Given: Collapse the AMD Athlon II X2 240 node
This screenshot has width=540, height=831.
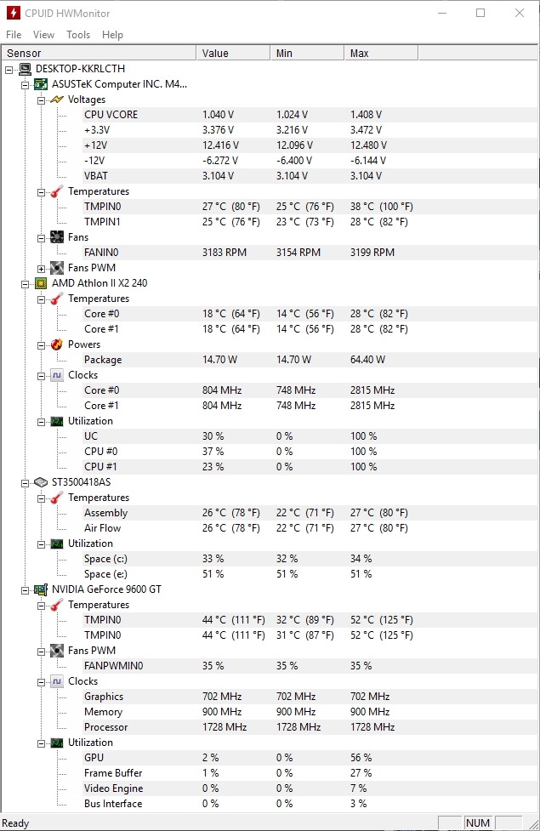Looking at the screenshot, I should (x=25, y=284).
